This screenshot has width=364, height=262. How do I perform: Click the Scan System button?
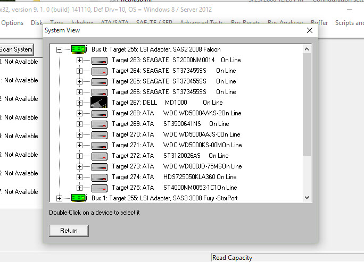pyautogui.click(x=16, y=49)
